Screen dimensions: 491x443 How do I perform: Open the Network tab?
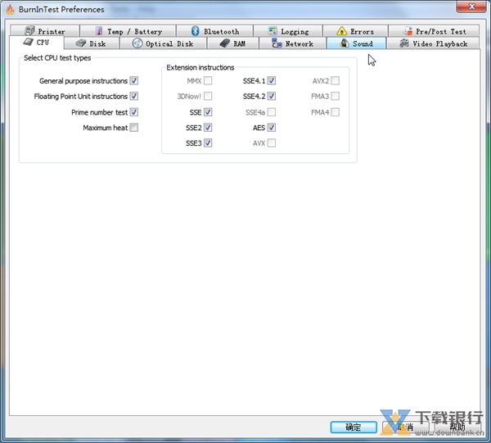coord(293,43)
